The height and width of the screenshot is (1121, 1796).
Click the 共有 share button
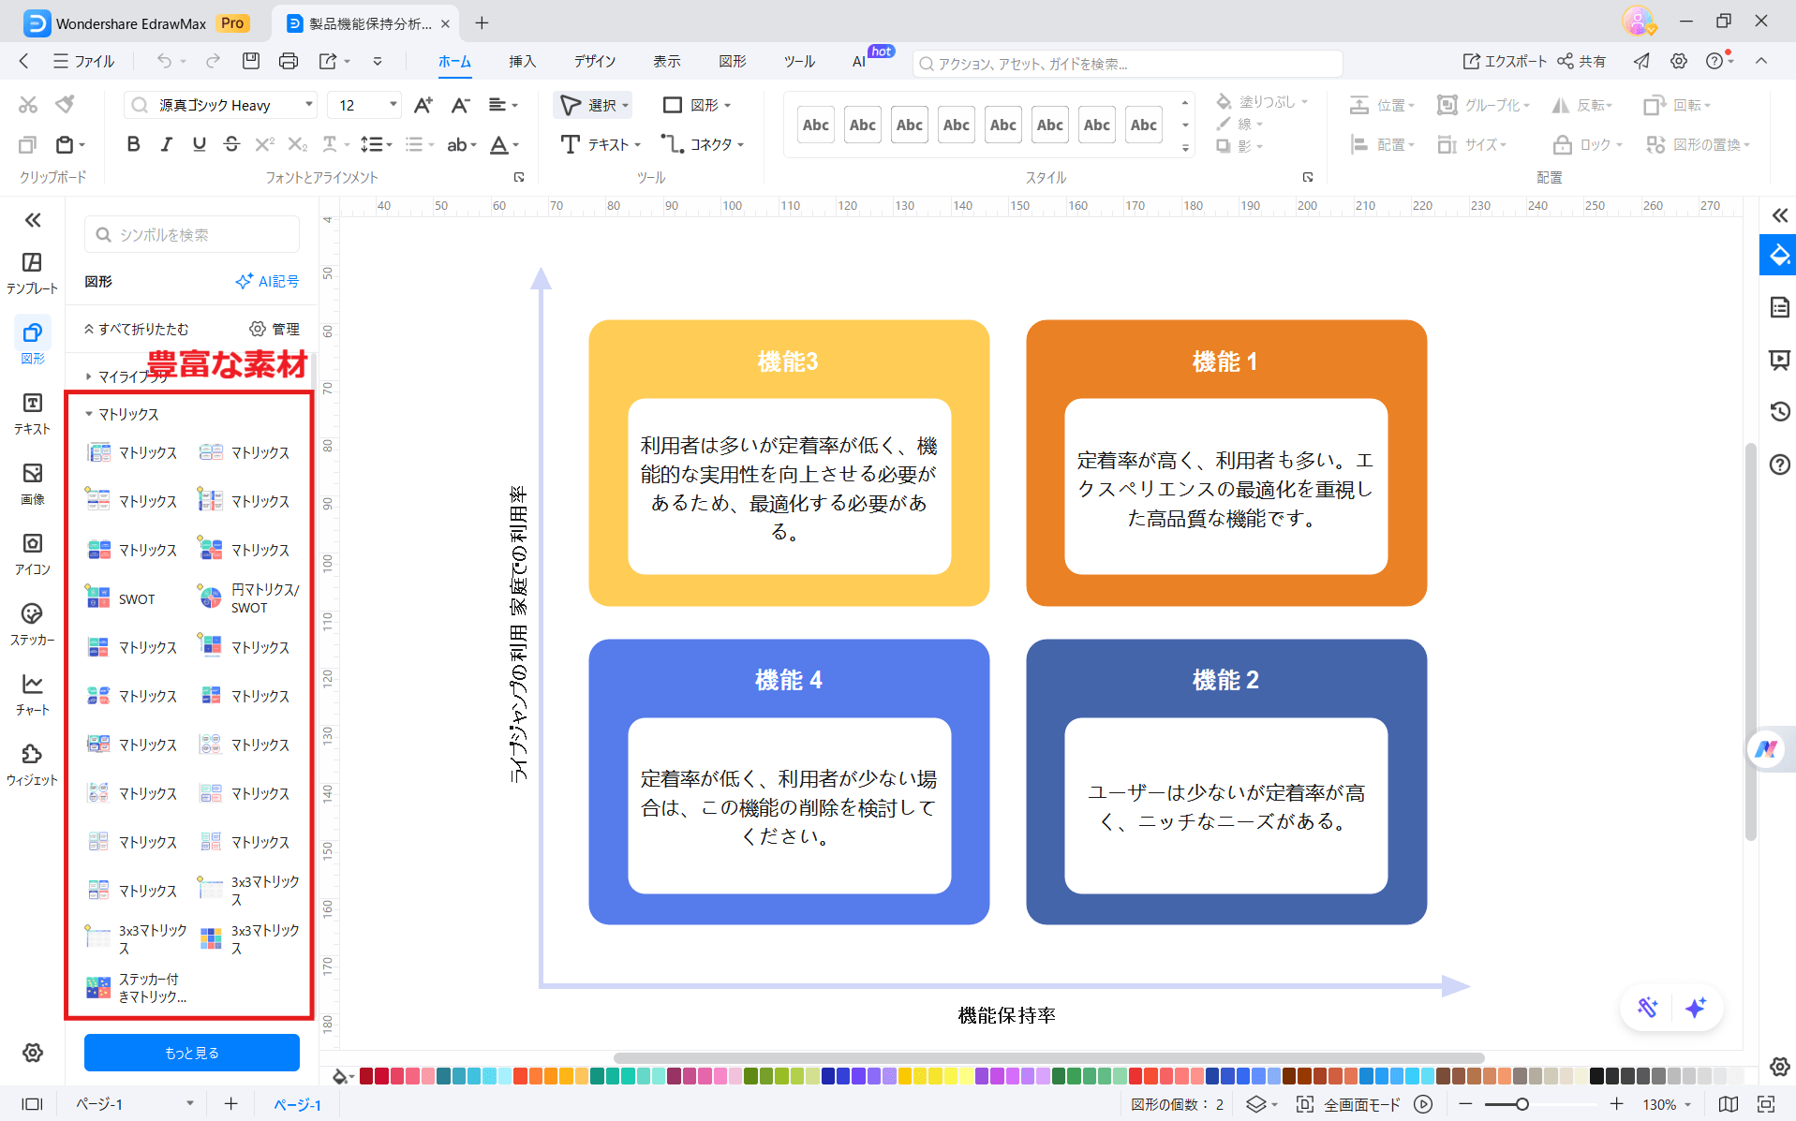pos(1581,61)
